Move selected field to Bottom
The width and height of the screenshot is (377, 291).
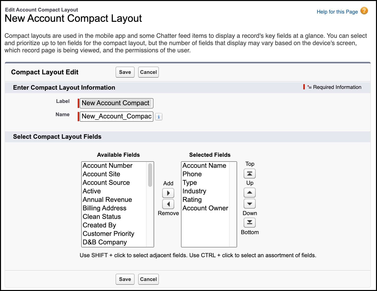pos(250,223)
